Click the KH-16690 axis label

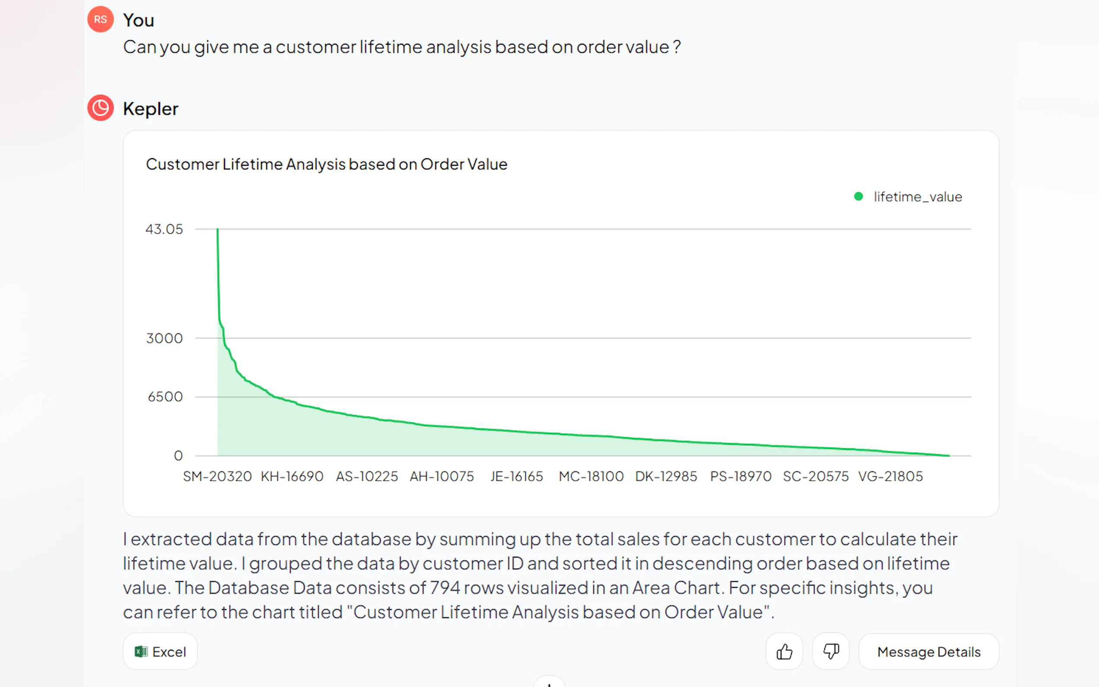(x=292, y=476)
